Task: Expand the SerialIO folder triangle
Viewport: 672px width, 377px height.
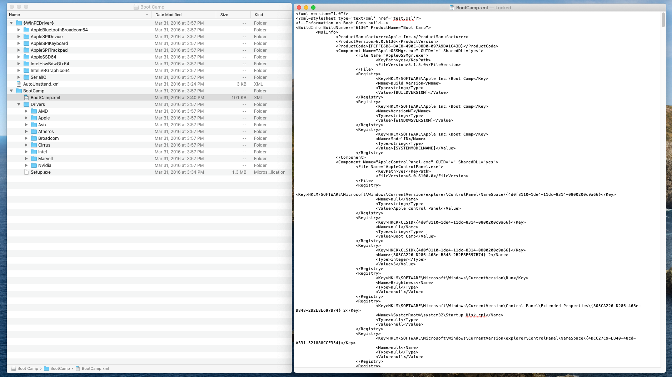Action: pyautogui.click(x=19, y=77)
